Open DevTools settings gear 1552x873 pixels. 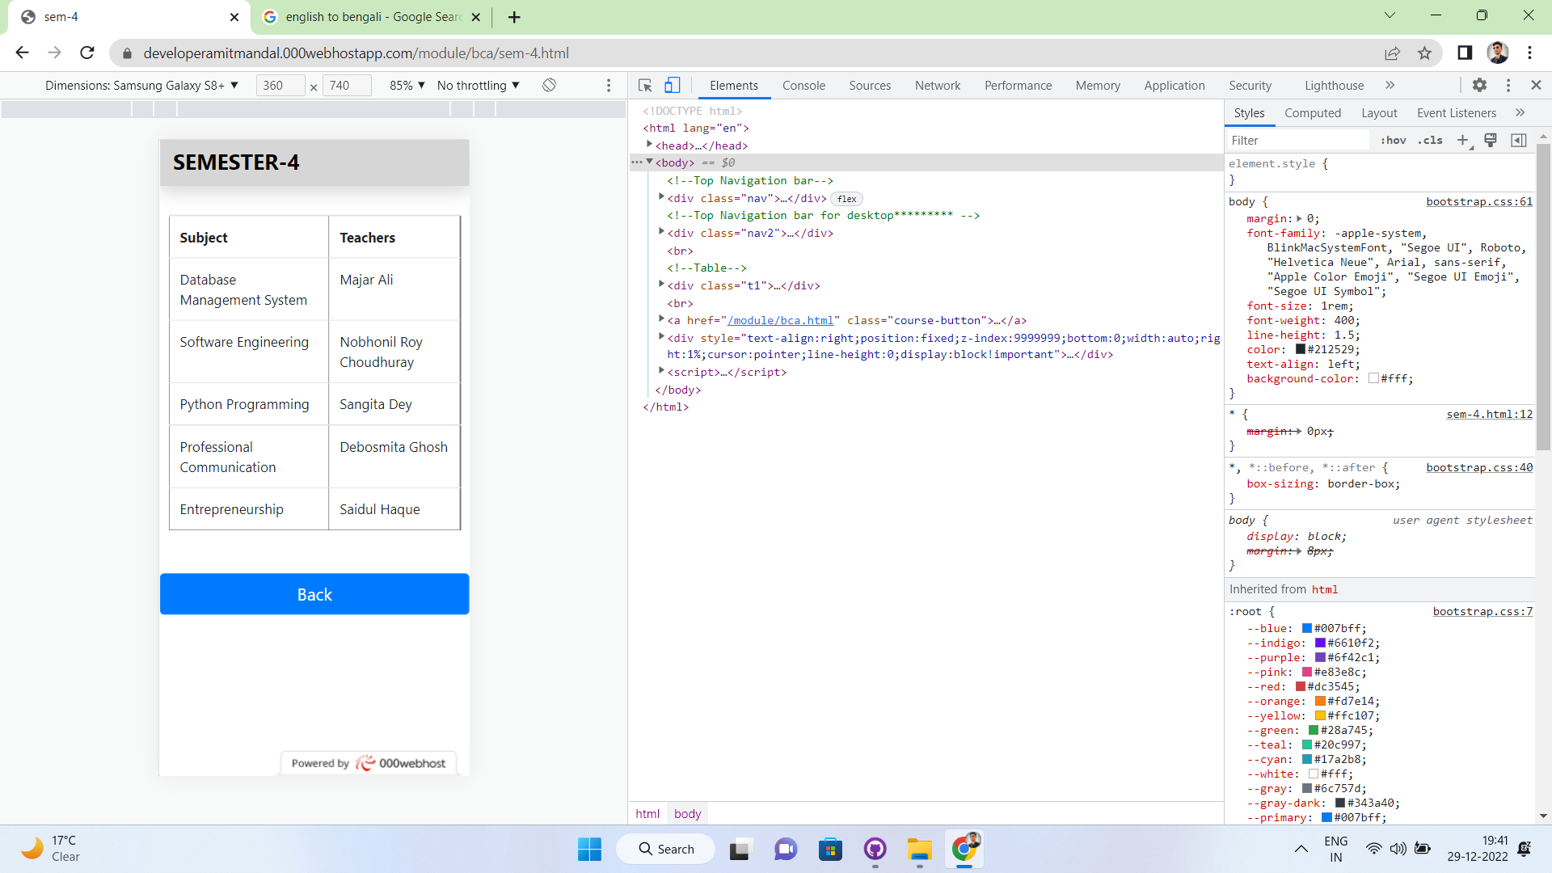point(1479,85)
